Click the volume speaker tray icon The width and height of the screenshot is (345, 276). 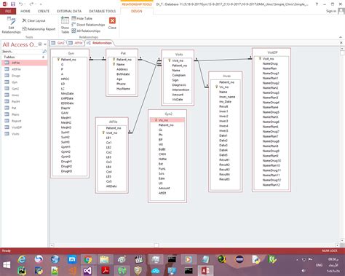[304, 270]
